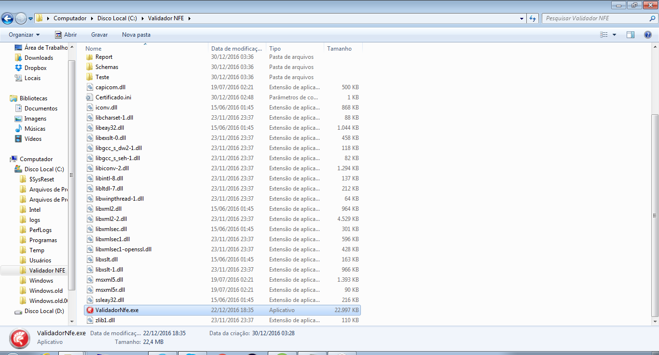
Task: Open address bar history dropdown arrow
Action: (x=522, y=18)
